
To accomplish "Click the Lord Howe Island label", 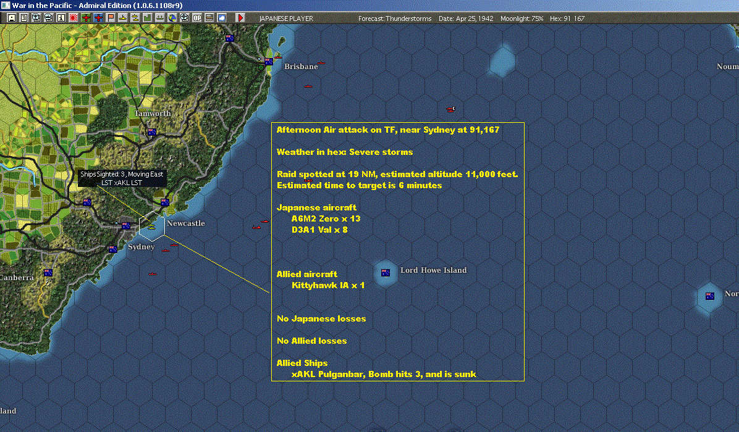I will (x=434, y=270).
